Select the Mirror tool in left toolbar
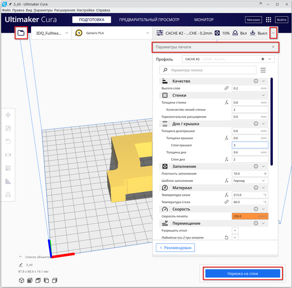 (8, 155)
